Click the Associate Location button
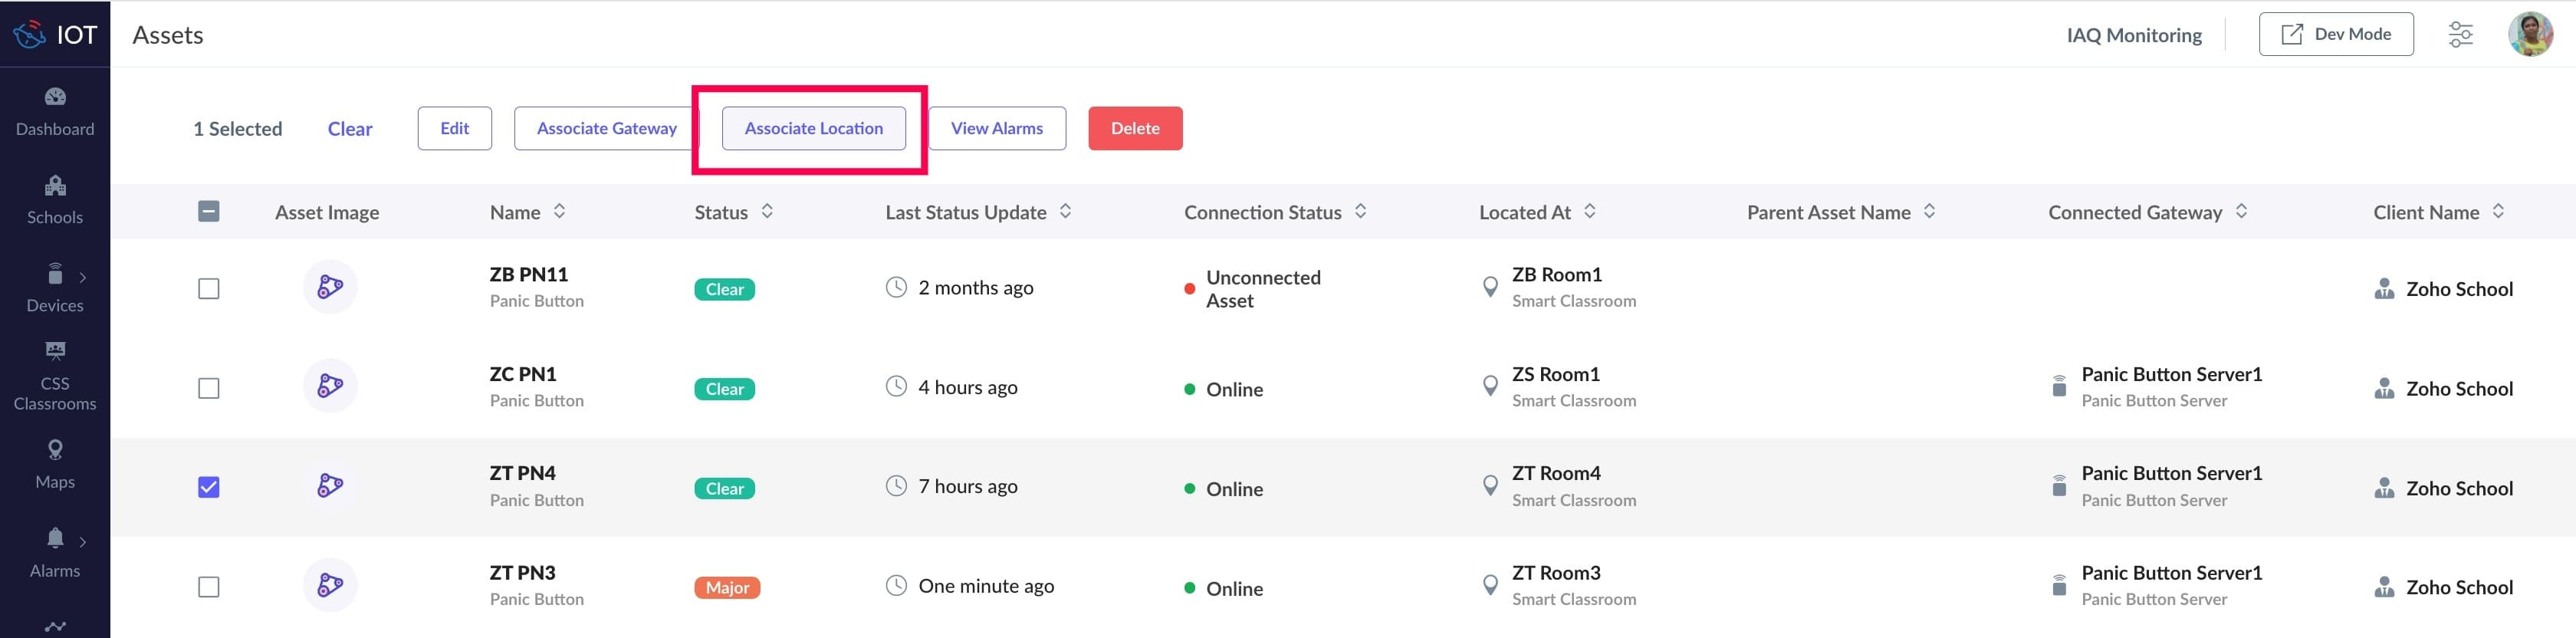The height and width of the screenshot is (638, 2576). (813, 129)
